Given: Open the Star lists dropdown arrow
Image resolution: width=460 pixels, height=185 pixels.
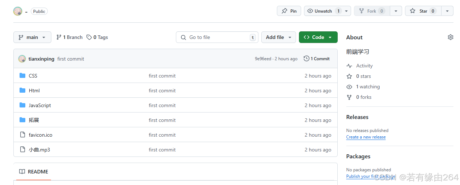Looking at the screenshot, I should click(447, 11).
